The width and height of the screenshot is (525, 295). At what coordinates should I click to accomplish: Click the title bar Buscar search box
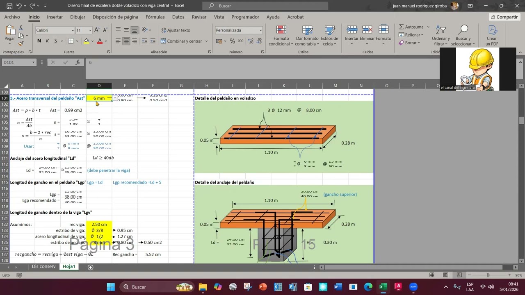[x=265, y=6]
